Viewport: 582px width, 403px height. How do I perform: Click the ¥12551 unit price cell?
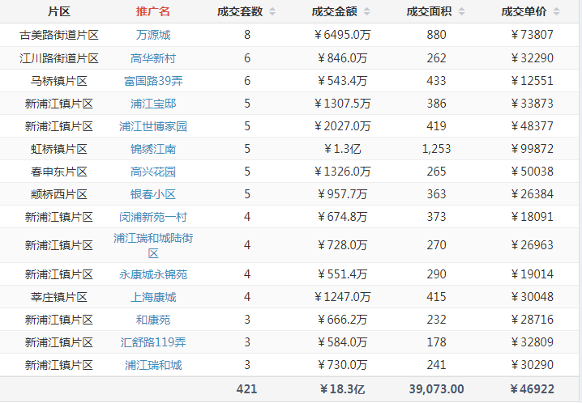532,81
